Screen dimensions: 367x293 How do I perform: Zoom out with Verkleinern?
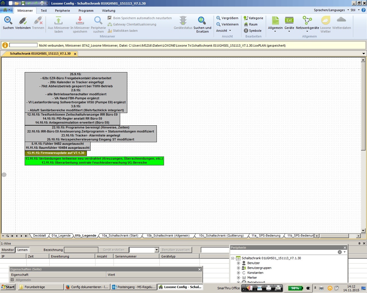tap(227, 24)
